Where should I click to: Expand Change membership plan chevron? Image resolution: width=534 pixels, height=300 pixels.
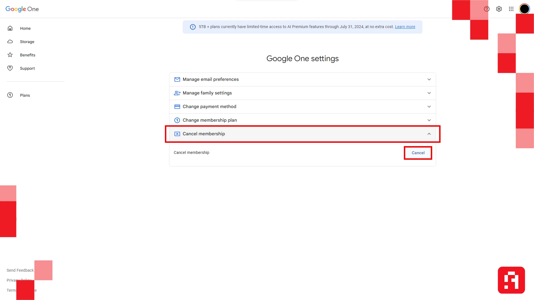429,120
